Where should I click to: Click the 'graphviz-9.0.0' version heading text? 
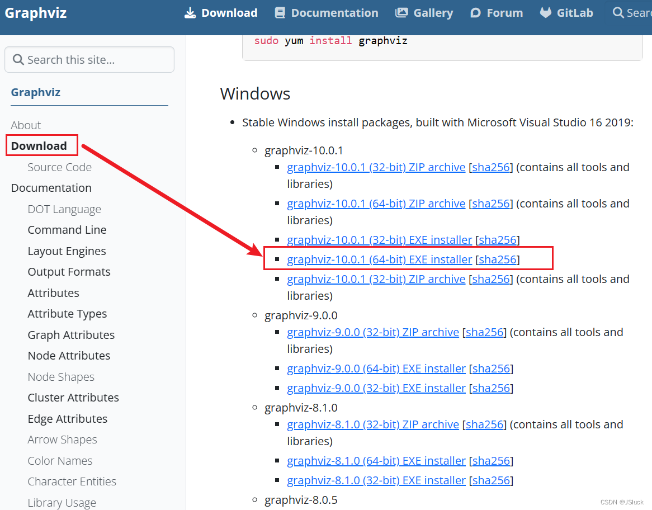click(301, 316)
